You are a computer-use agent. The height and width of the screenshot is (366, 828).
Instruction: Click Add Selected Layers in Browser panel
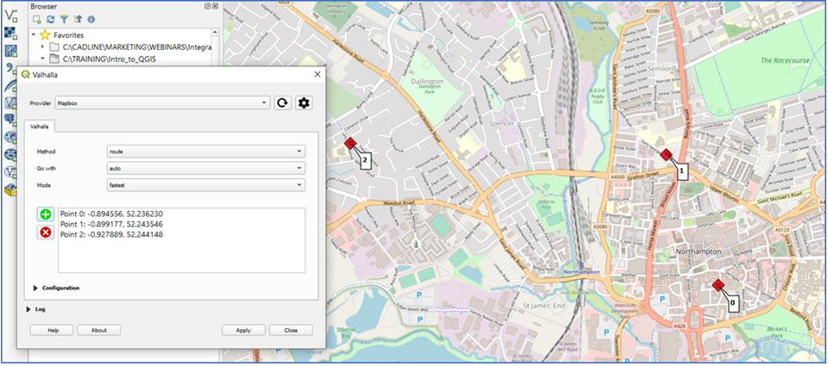36,19
